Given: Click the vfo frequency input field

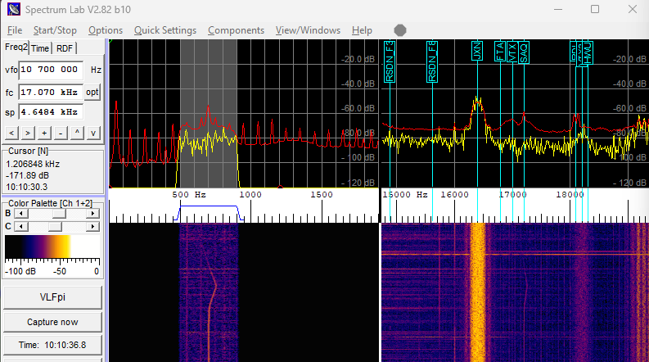Looking at the screenshot, I should (x=51, y=70).
